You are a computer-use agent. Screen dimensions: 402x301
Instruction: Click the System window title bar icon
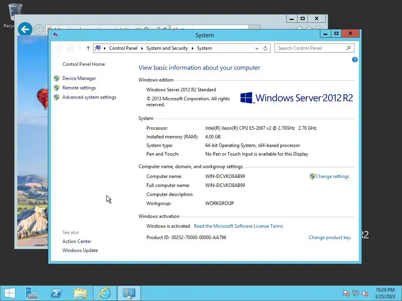[x=55, y=35]
